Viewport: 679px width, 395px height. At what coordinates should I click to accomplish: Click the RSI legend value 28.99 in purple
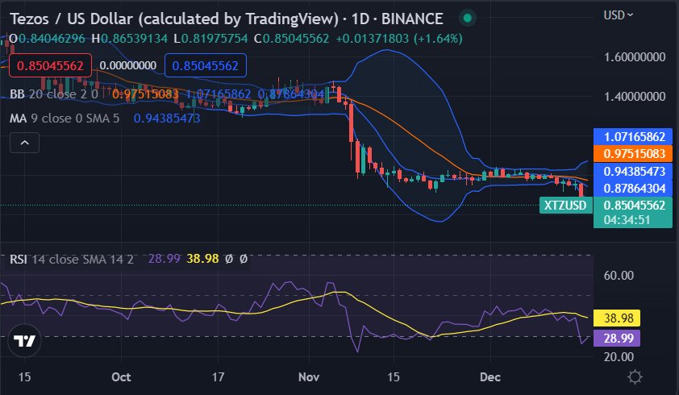[x=165, y=259]
